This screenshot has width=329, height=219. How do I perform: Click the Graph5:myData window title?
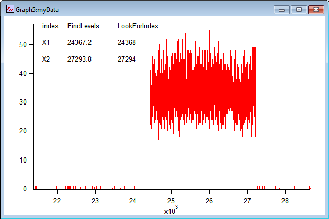pos(37,10)
